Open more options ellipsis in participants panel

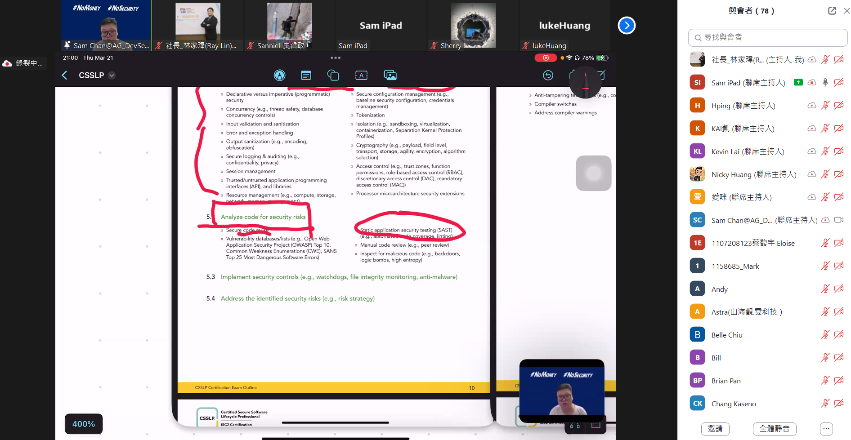pyautogui.click(x=826, y=429)
